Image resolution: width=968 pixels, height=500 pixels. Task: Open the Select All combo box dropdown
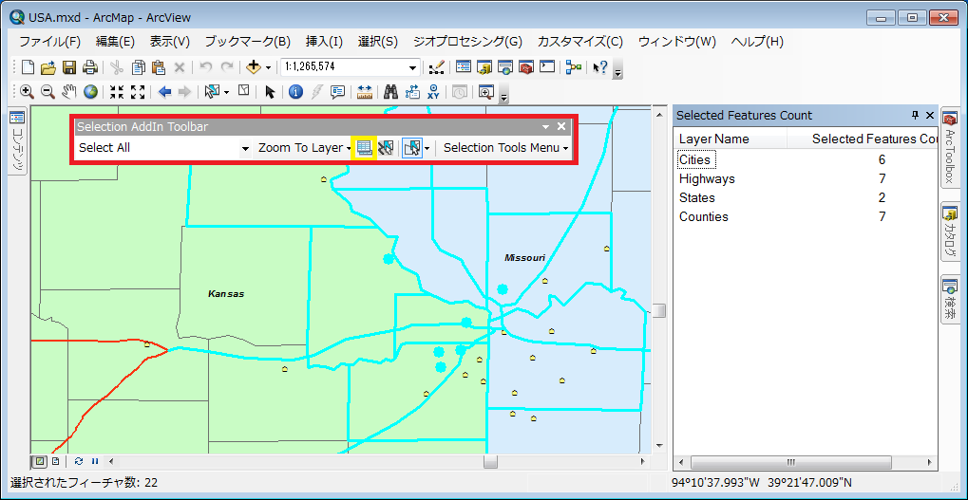245,148
